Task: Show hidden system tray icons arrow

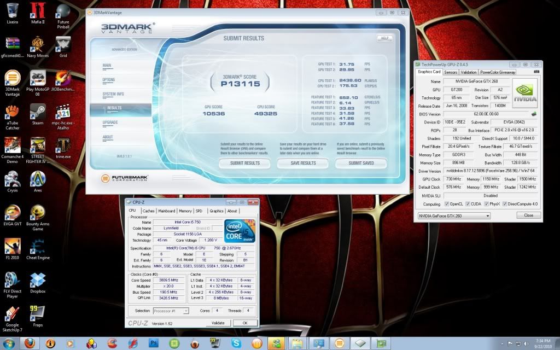Action: tap(503, 343)
